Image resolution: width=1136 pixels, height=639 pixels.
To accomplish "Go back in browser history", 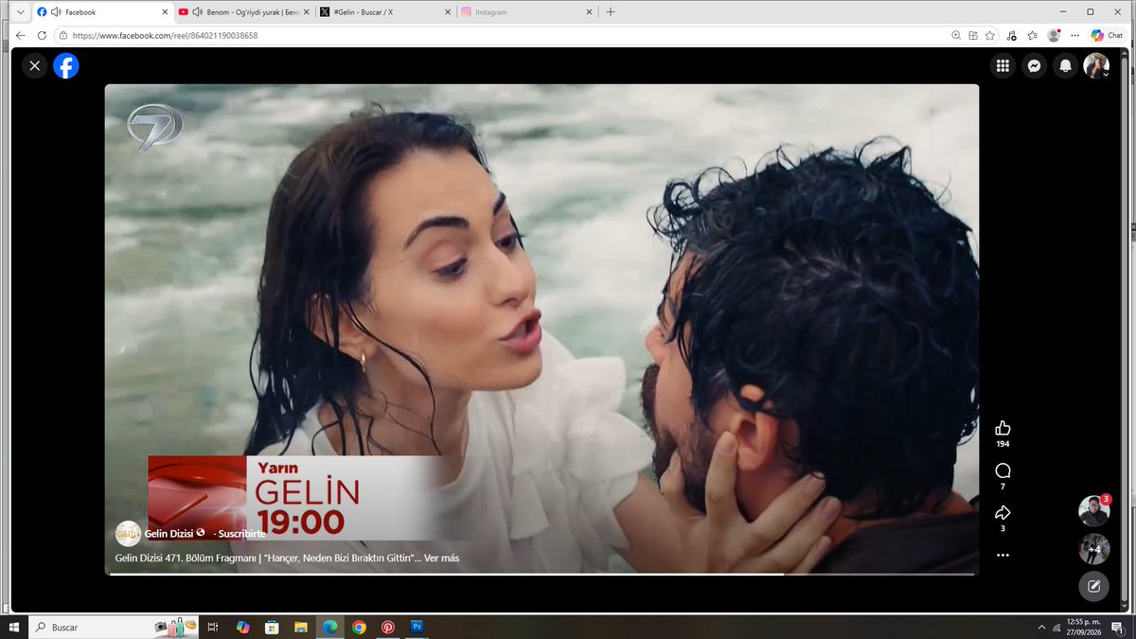I will tap(21, 35).
